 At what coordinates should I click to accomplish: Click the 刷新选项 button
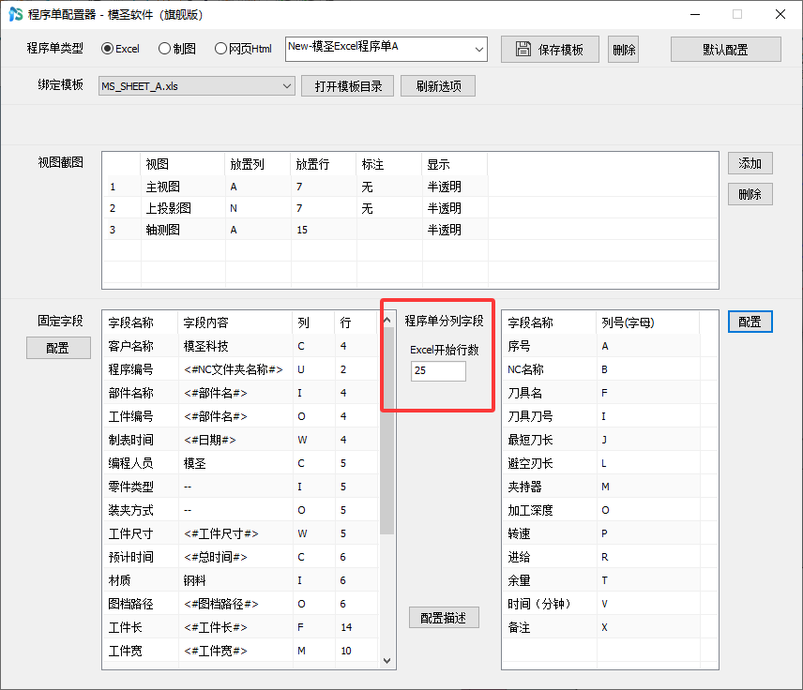tap(438, 86)
